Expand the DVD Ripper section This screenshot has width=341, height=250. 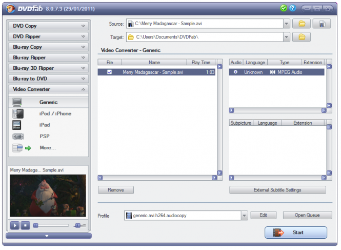(48, 36)
